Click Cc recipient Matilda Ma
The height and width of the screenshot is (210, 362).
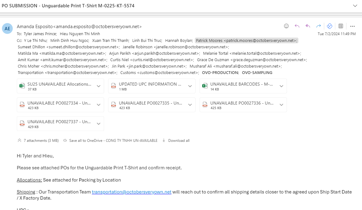click(62, 53)
